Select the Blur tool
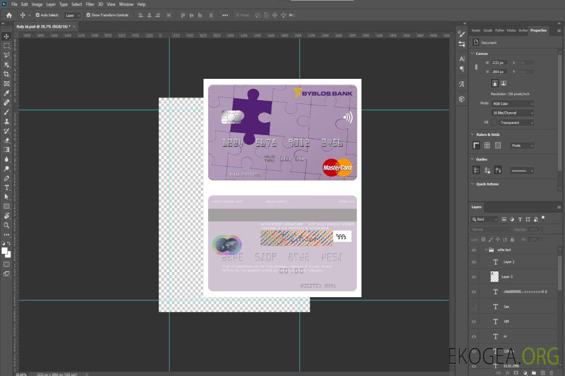Image resolution: width=565 pixels, height=376 pixels. [x=6, y=159]
